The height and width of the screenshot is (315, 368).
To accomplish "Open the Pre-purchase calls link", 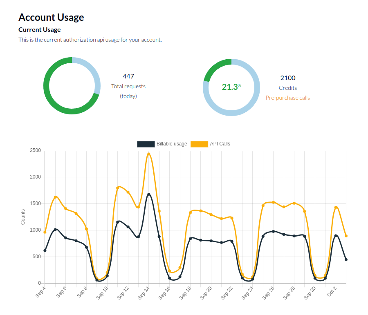I will pos(287,98).
